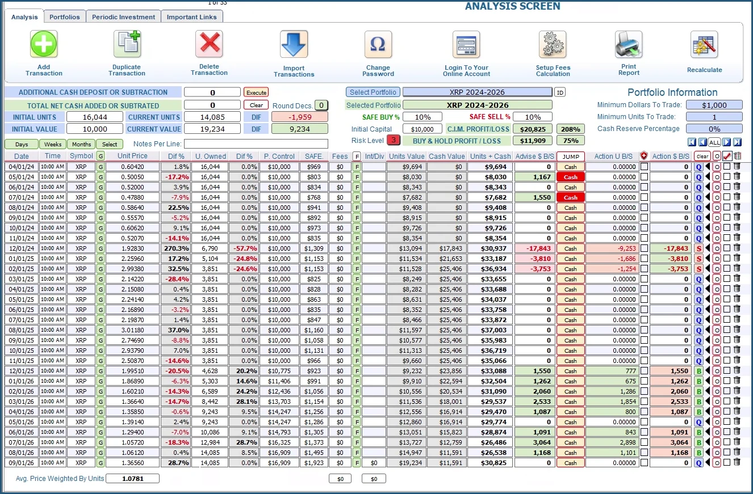Go to the next page with the navigation arrow
The image size is (753, 494).
coord(726,142)
